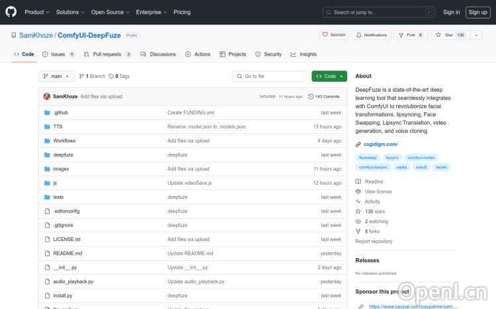Select the faceswap topic tag
Image resolution: width=496 pixels, height=309 pixels.
click(x=367, y=158)
